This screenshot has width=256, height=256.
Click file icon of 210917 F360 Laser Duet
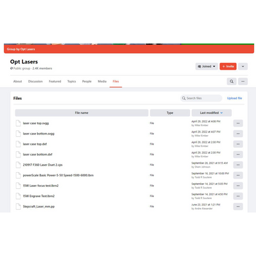point(19,165)
